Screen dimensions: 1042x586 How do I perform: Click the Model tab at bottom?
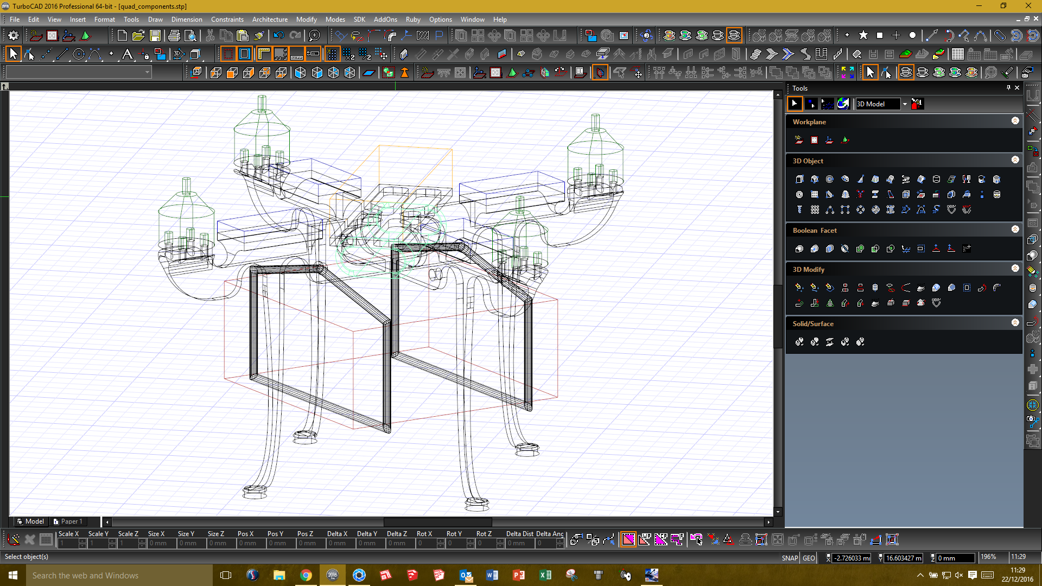(31, 521)
